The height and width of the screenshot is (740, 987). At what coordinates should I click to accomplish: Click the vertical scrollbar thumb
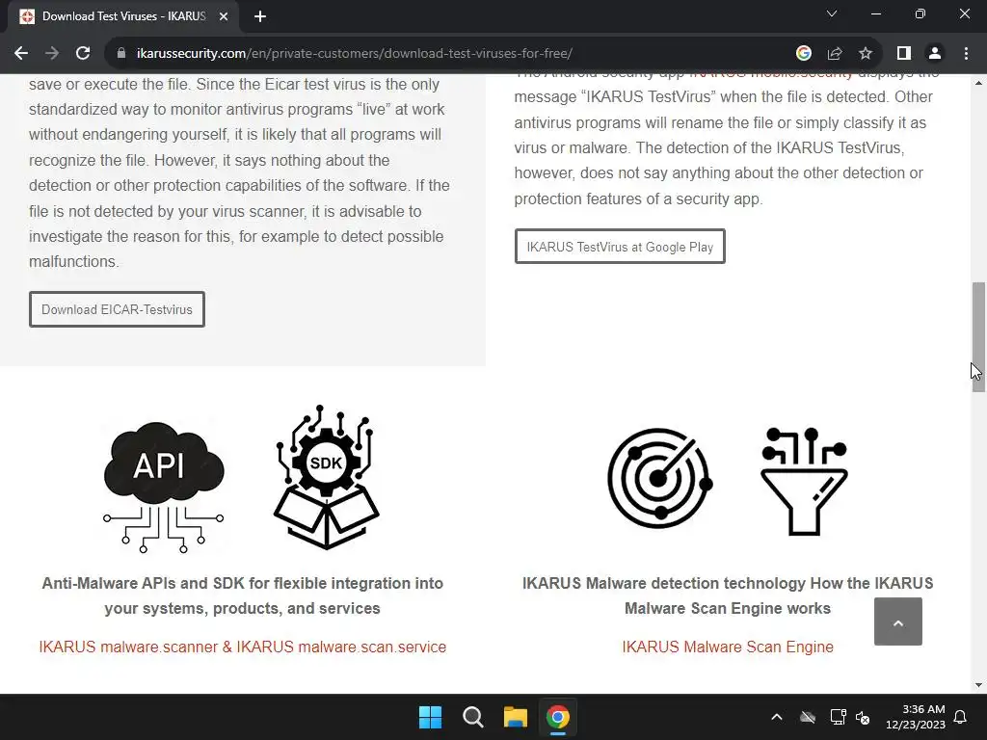pyautogui.click(x=978, y=337)
